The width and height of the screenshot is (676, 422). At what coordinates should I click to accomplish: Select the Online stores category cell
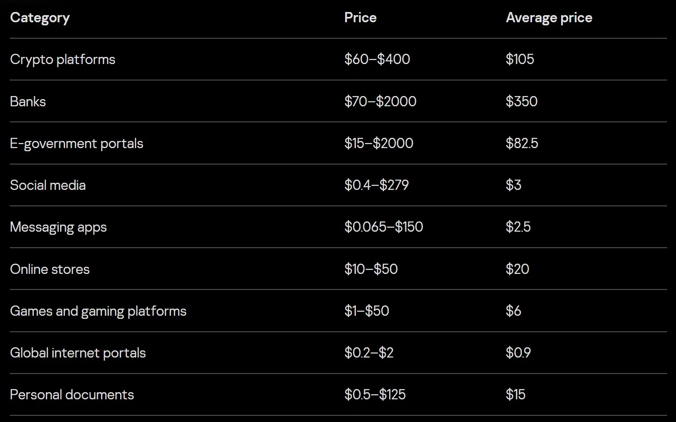50,269
